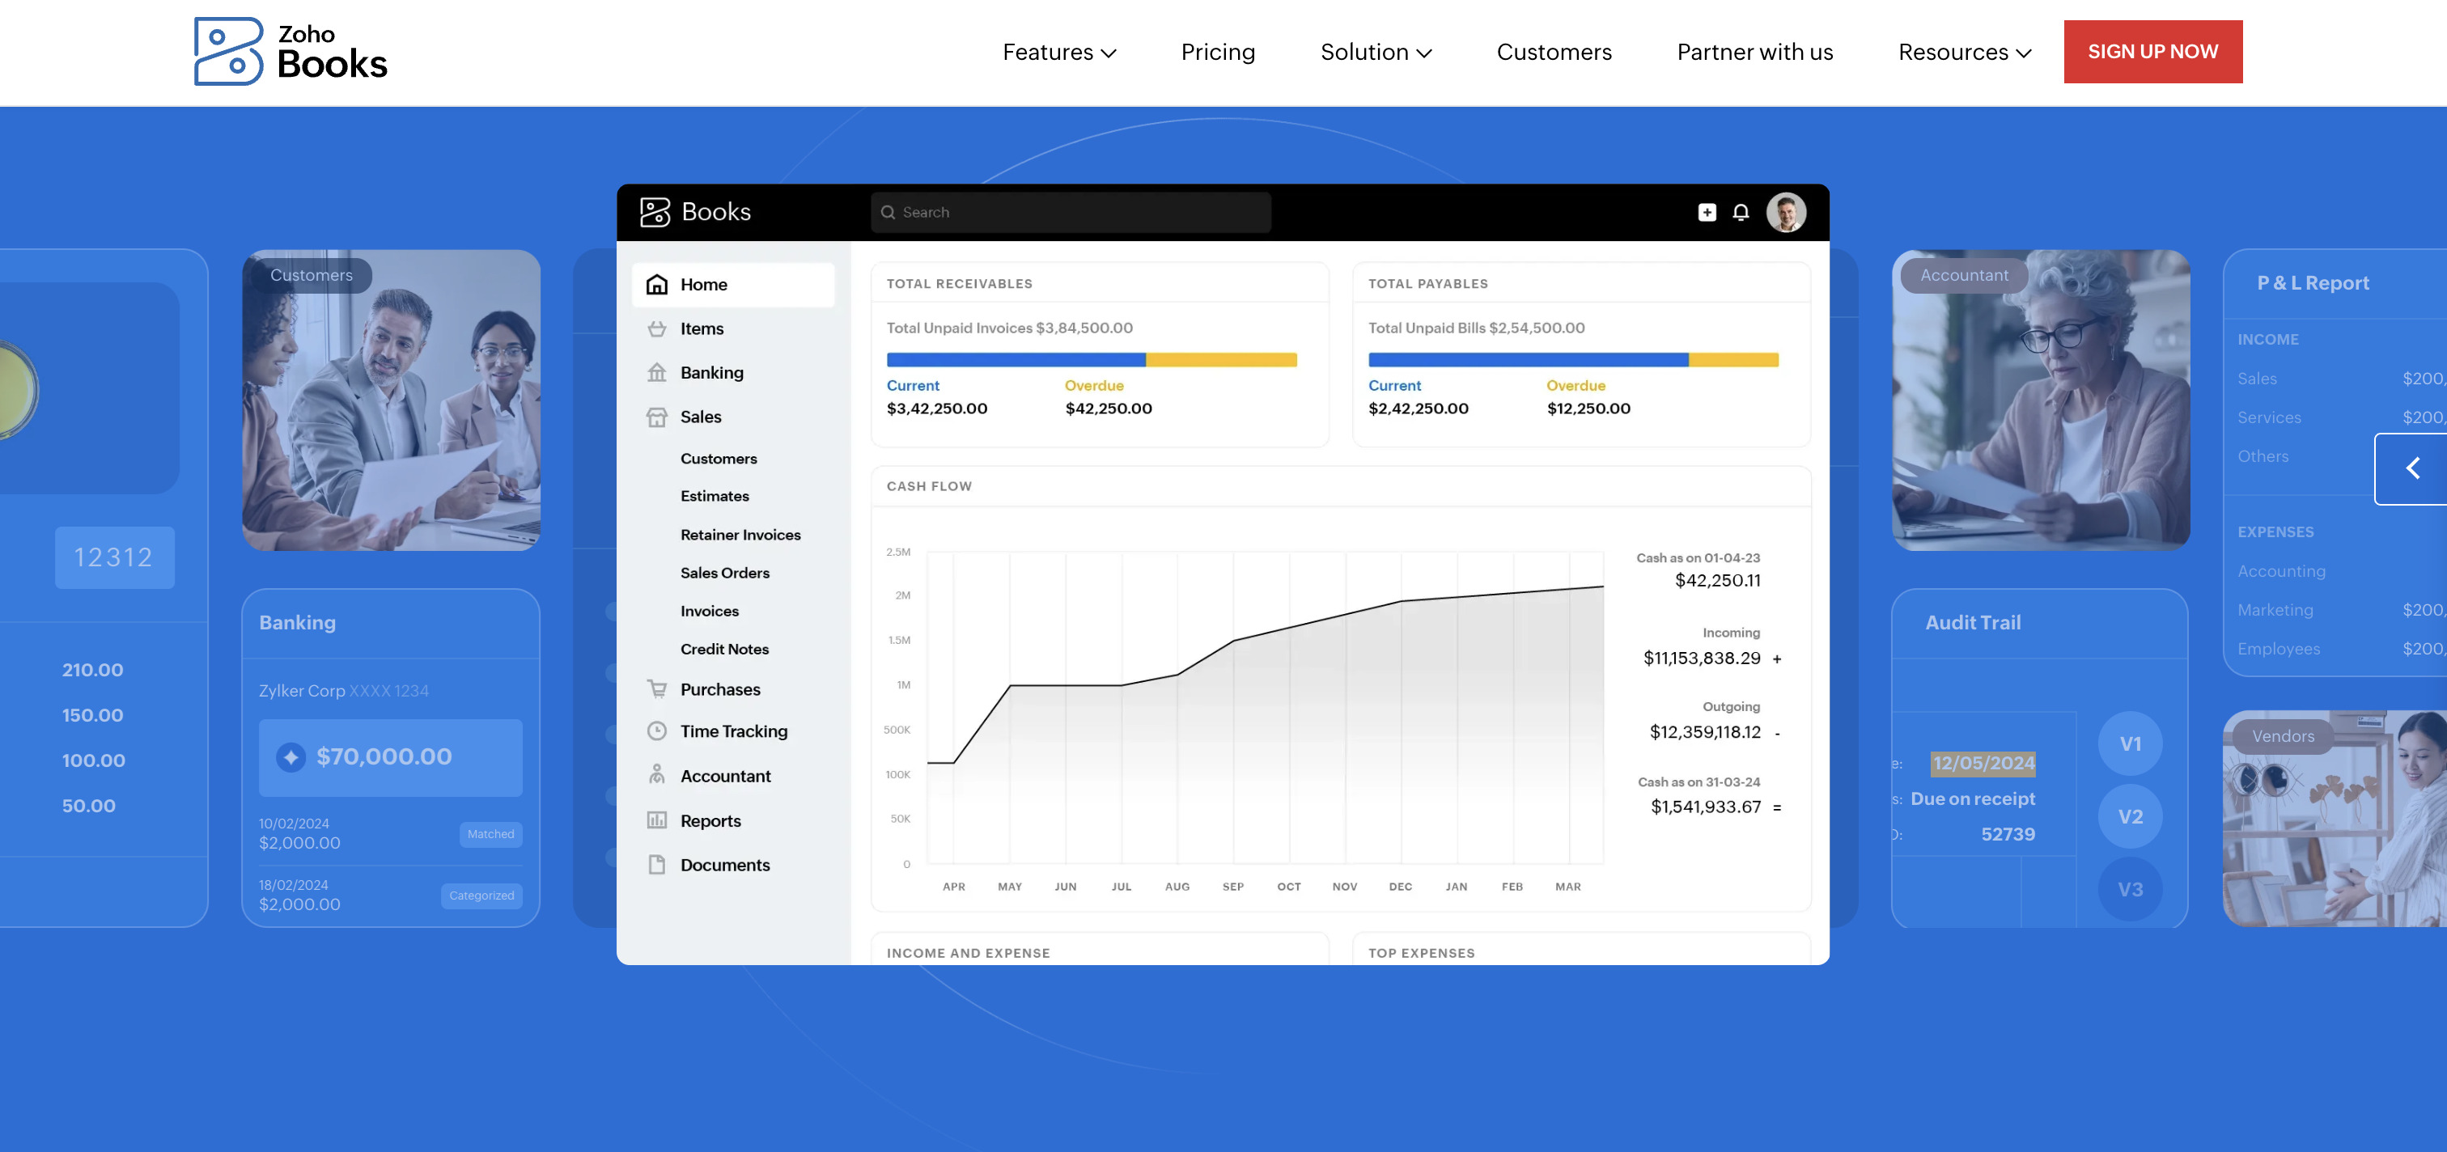Click the Accountant person icon

[656, 775]
